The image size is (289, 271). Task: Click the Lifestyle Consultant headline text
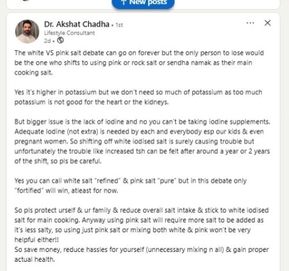point(69,33)
